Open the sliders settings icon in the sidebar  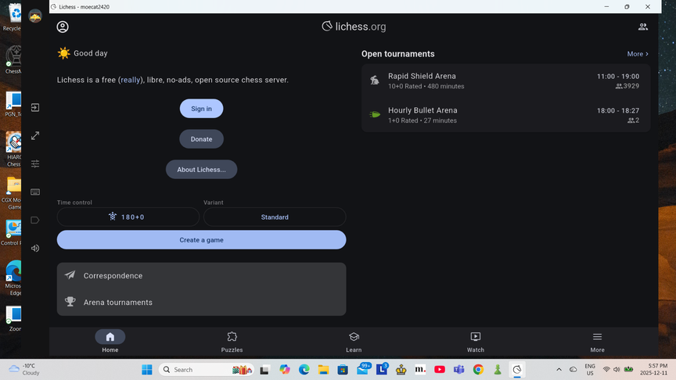click(35, 163)
